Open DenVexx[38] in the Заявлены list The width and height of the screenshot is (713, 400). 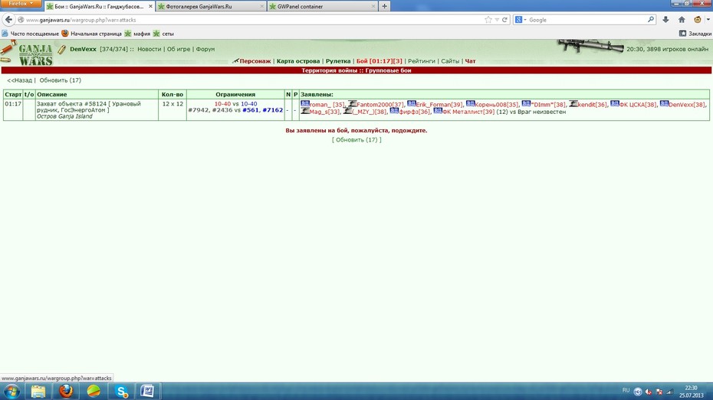[687, 105]
